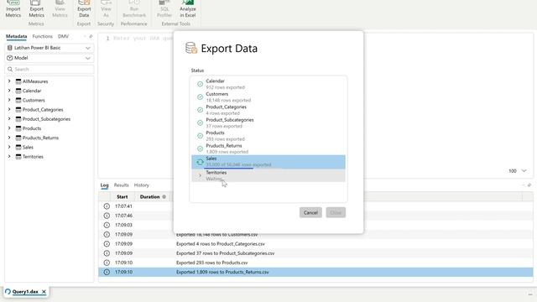Click the Customers table icon in metadata tree
This screenshot has width=537, height=302.
click(x=18, y=101)
